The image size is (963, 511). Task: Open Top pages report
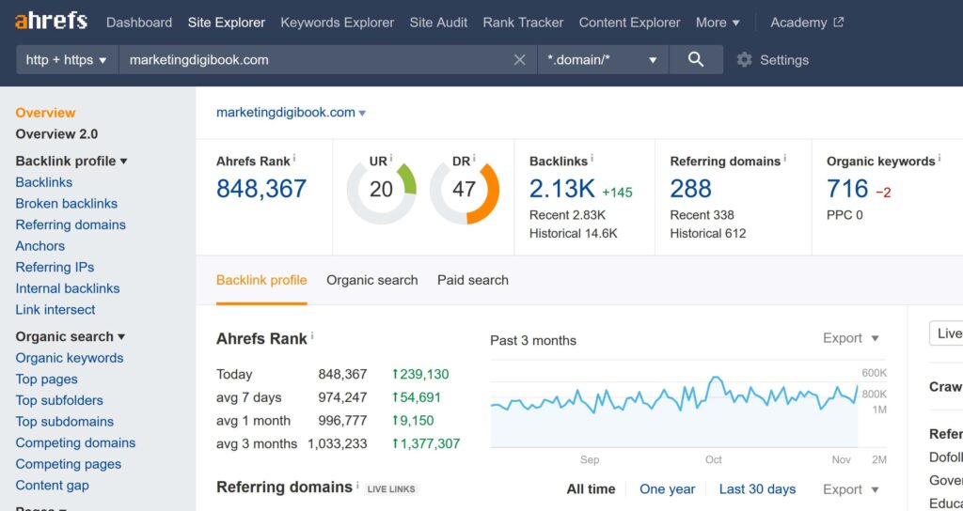pos(47,379)
